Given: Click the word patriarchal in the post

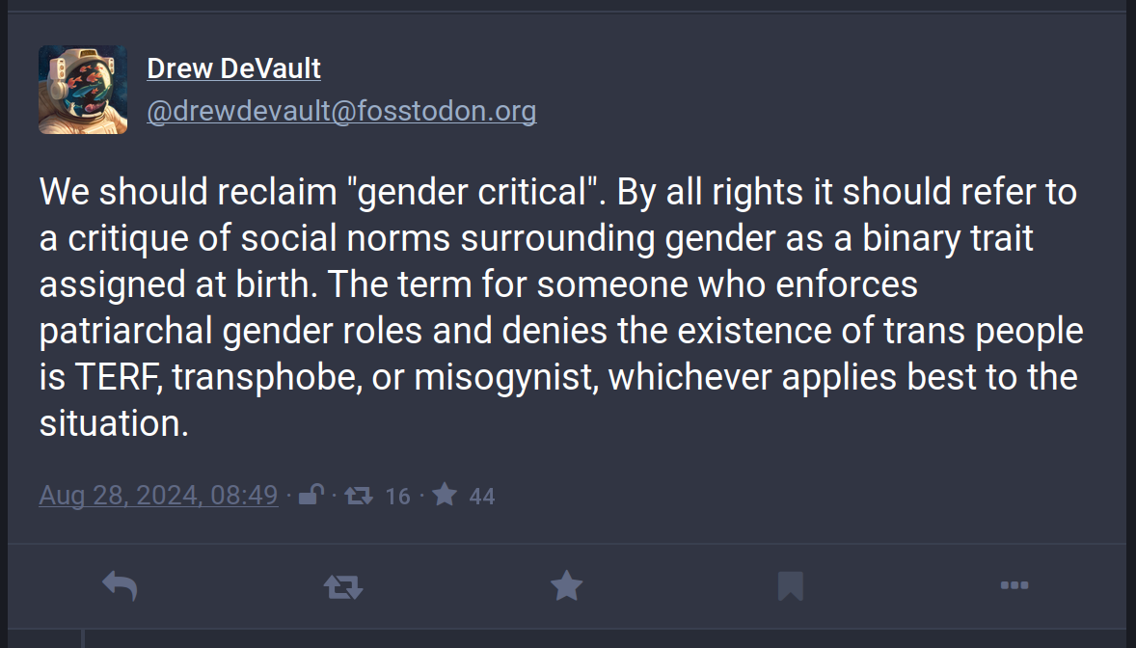Looking at the screenshot, I should click(x=125, y=332).
